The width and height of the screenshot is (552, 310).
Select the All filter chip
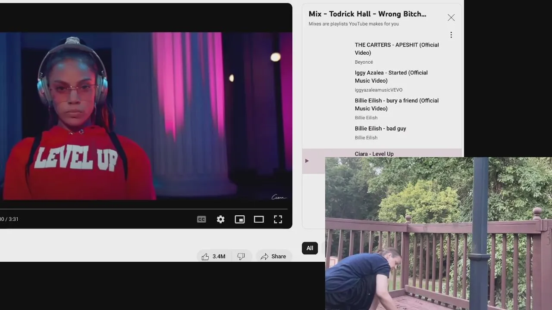tap(310, 248)
